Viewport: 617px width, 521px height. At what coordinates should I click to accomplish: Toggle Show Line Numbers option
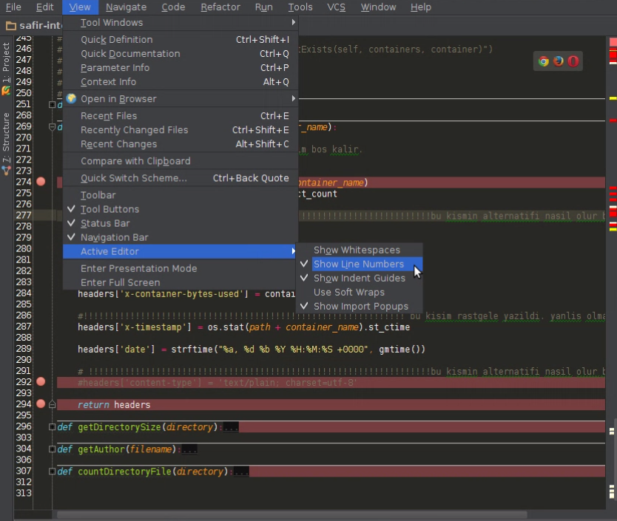[360, 265]
